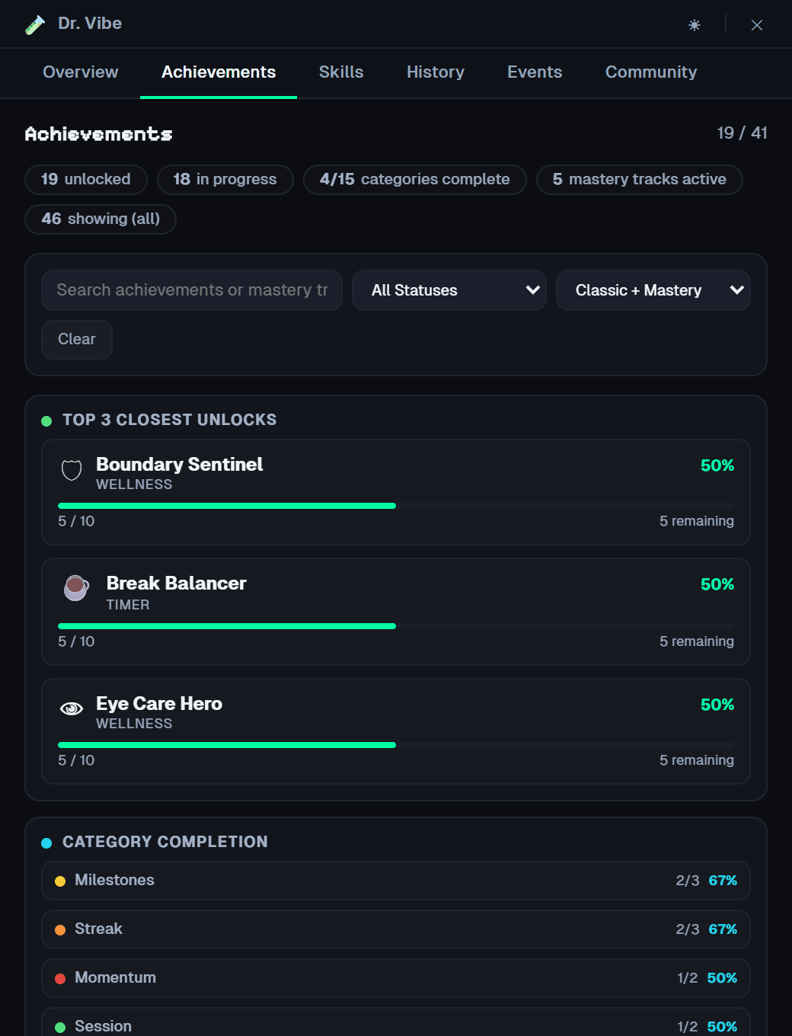The height and width of the screenshot is (1036, 792).
Task: Switch to the Community tab
Action: (x=651, y=72)
